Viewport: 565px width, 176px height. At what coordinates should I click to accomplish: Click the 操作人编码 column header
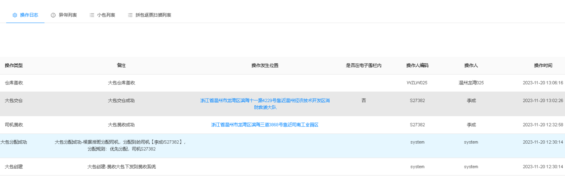pos(417,66)
